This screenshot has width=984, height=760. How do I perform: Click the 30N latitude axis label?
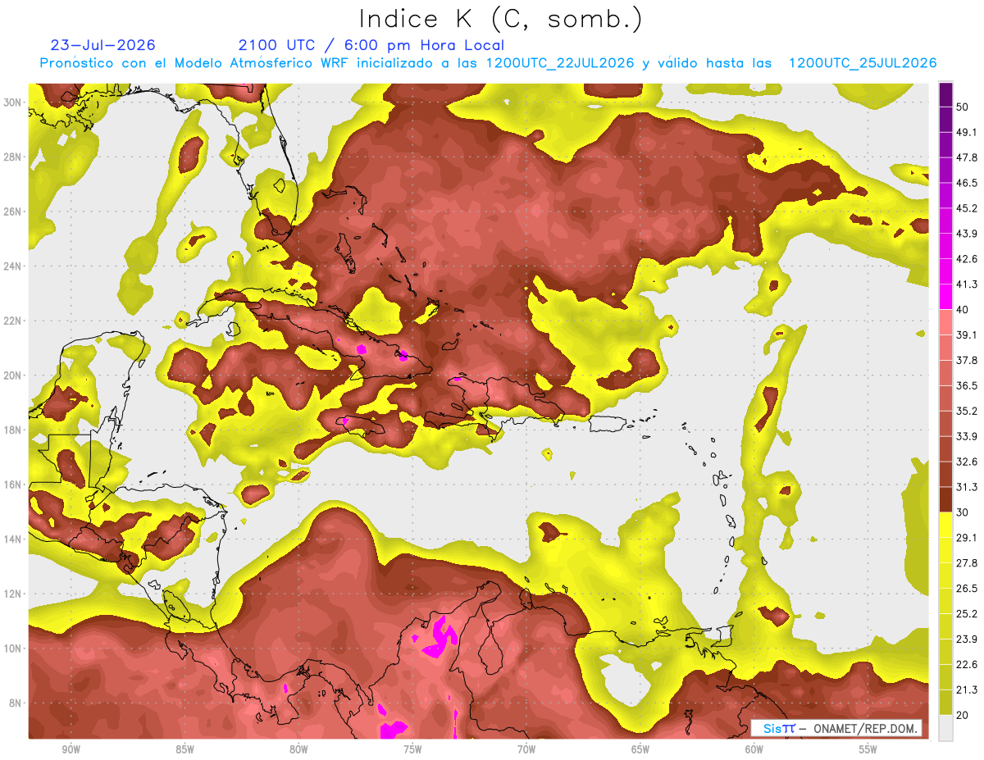pyautogui.click(x=11, y=102)
